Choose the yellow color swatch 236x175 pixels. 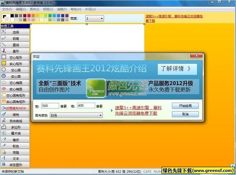pos(42,16)
